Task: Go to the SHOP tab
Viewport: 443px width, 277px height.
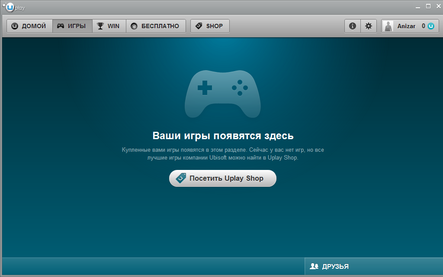Action: pos(210,26)
